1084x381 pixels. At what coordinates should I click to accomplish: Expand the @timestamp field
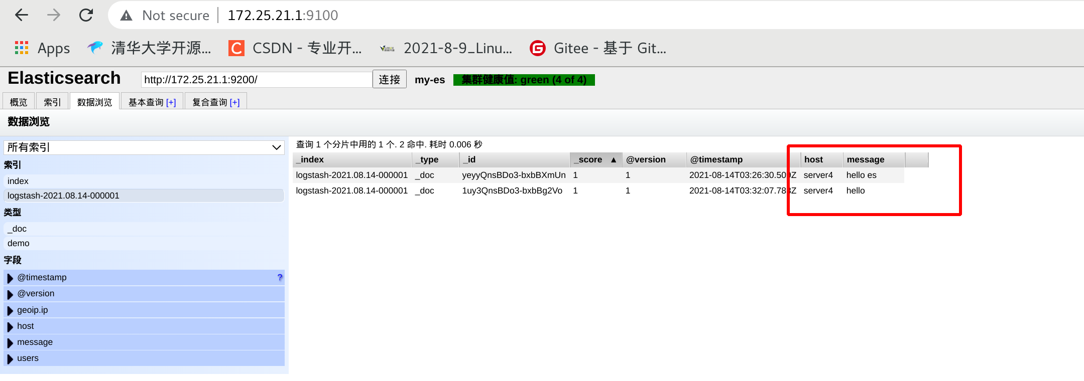click(10, 278)
